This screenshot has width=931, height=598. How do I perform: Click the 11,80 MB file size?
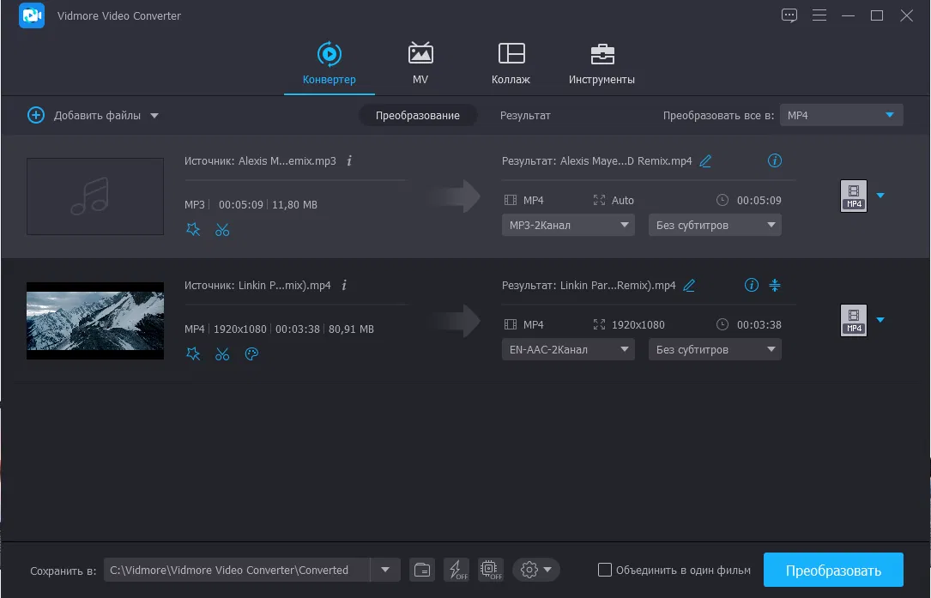(294, 205)
